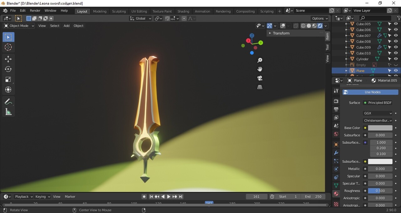The width and height of the screenshot is (401, 213).
Task: Open the Render menu
Action: point(35,11)
